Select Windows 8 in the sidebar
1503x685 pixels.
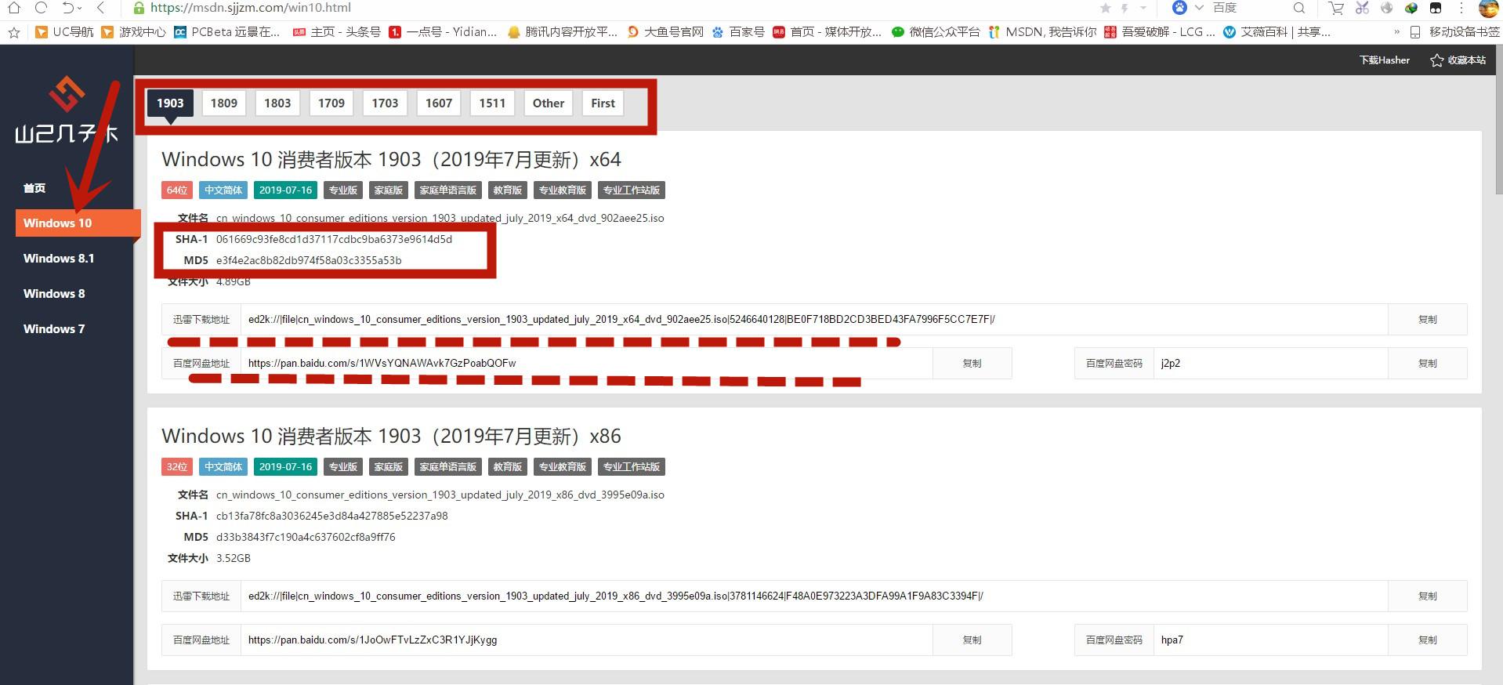point(54,294)
